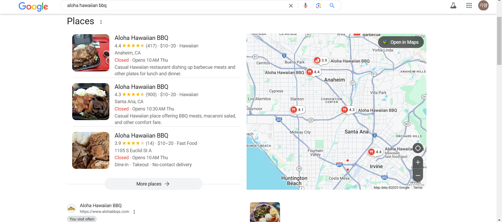Click the scrollbar down arrow

499,220
